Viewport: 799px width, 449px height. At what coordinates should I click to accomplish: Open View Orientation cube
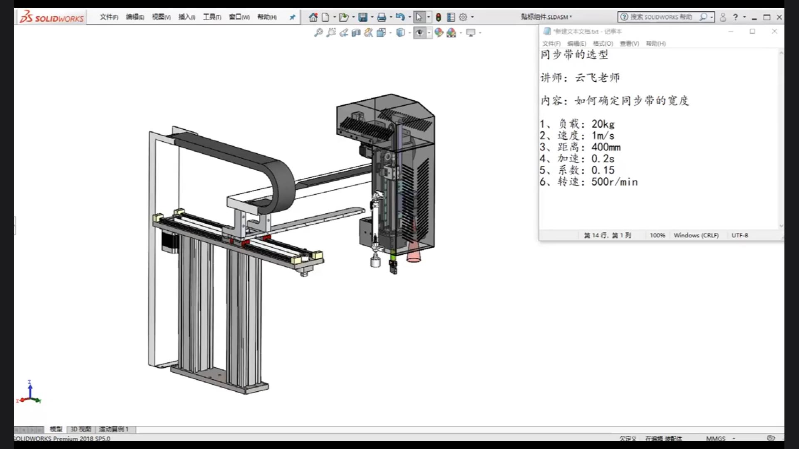(x=381, y=32)
